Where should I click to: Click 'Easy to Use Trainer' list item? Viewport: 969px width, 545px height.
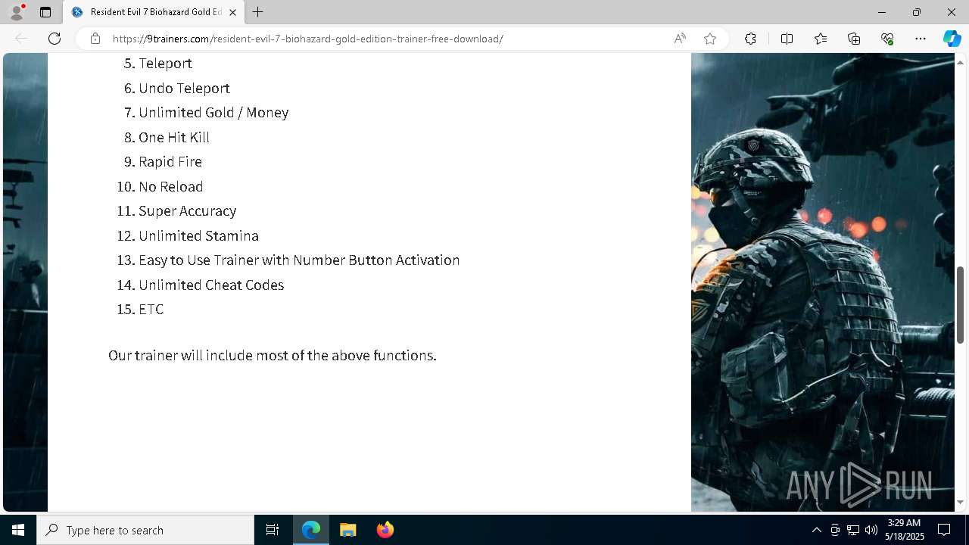tap(299, 260)
